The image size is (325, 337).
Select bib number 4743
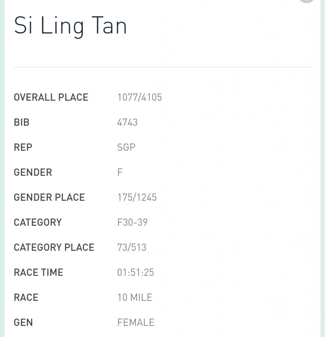127,122
